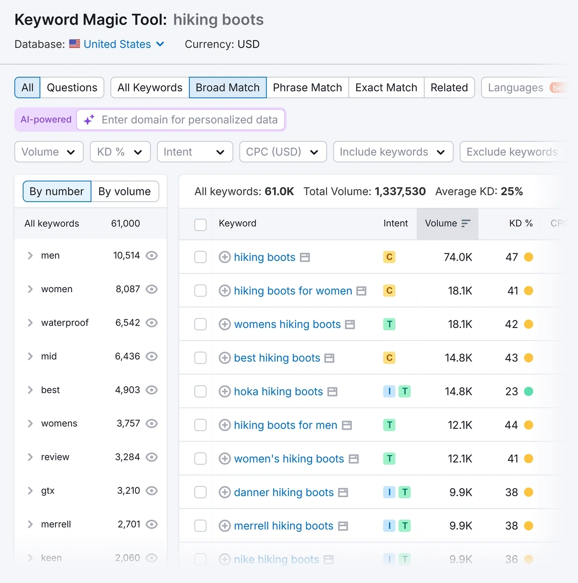Tick the select-all checkbox in table header
578x583 pixels.
click(x=200, y=224)
